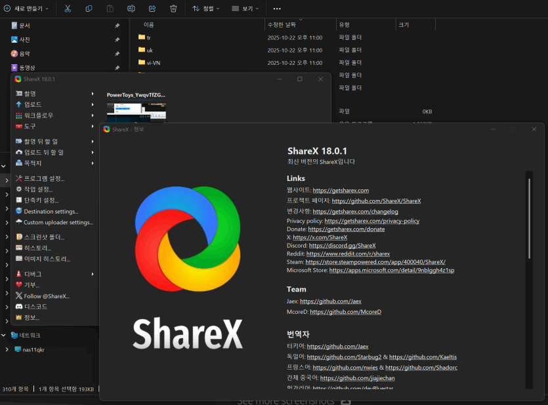Click the 정보 (about) crown item in ShareX
The height and width of the screenshot is (405, 548).
pyautogui.click(x=28, y=317)
